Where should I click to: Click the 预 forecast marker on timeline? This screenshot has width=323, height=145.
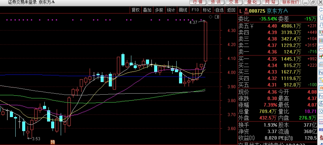(53, 142)
